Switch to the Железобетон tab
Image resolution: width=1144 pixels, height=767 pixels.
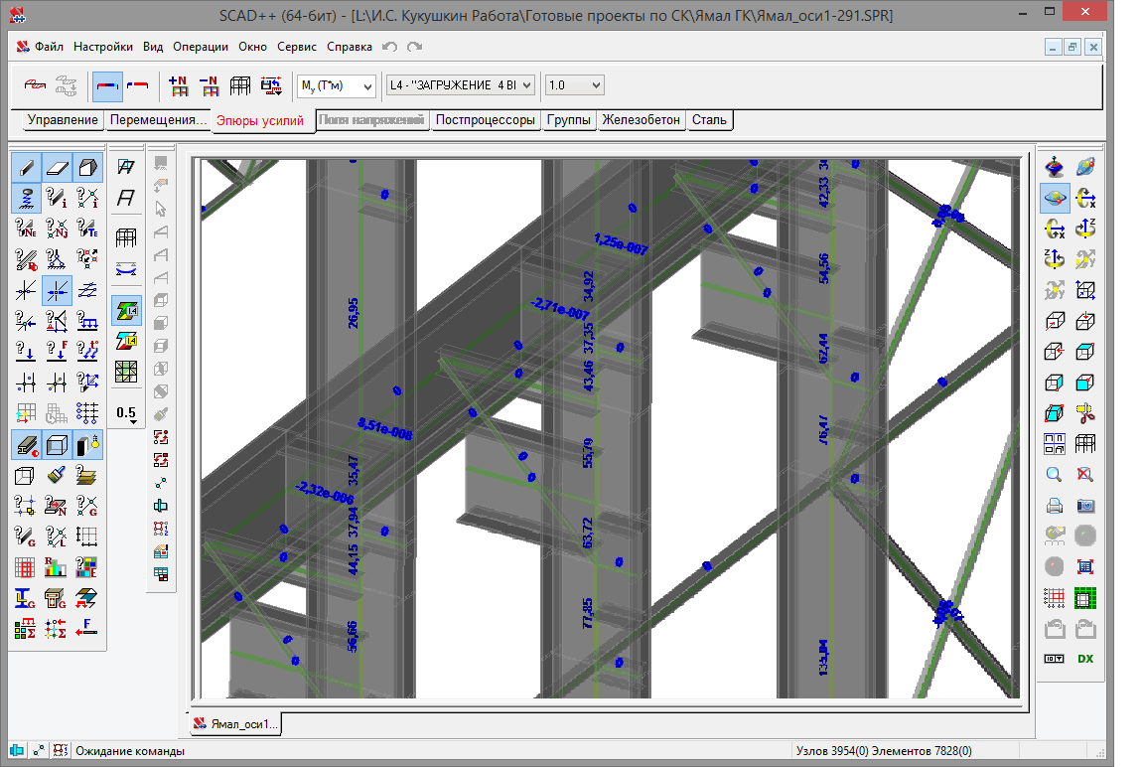[642, 120]
